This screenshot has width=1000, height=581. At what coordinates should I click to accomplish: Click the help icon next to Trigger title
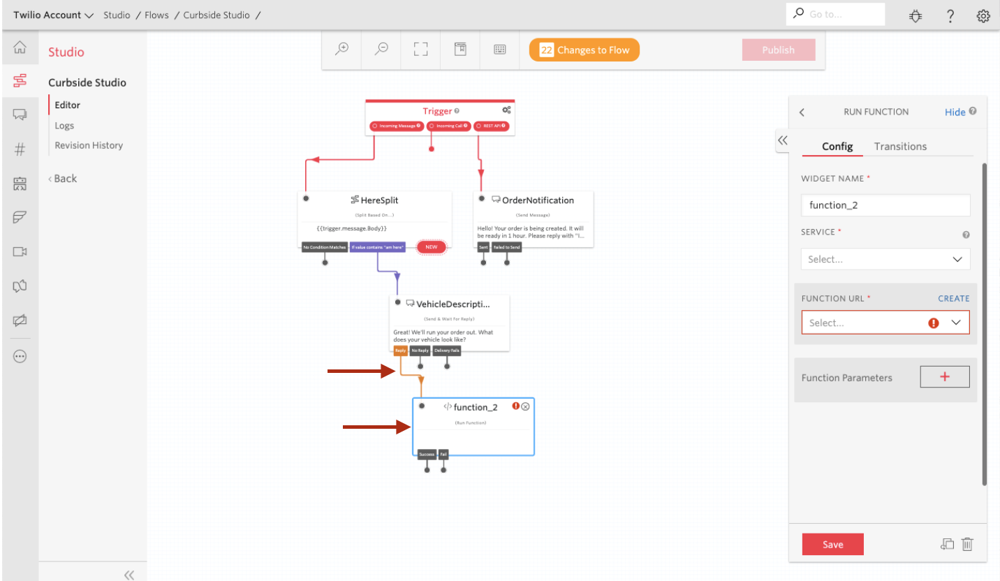pos(457,111)
